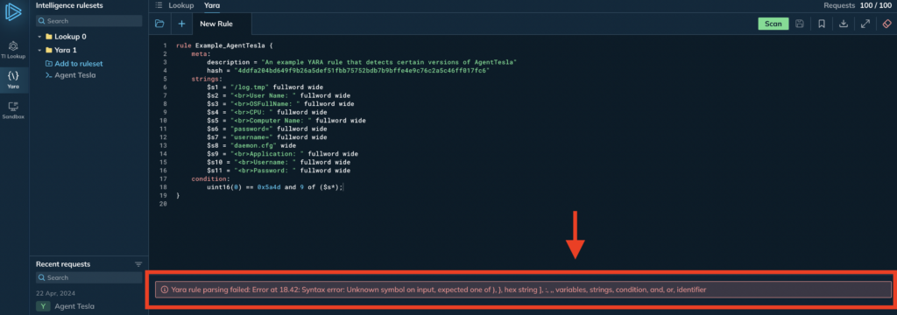This screenshot has width=897, height=315.
Task: Click the ANY.RUN logo icon
Action: [x=13, y=12]
